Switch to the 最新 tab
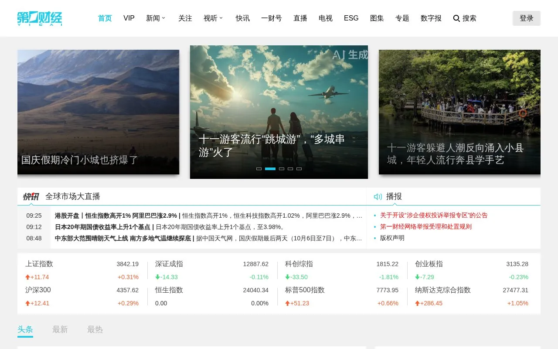This screenshot has width=558, height=349. point(60,330)
